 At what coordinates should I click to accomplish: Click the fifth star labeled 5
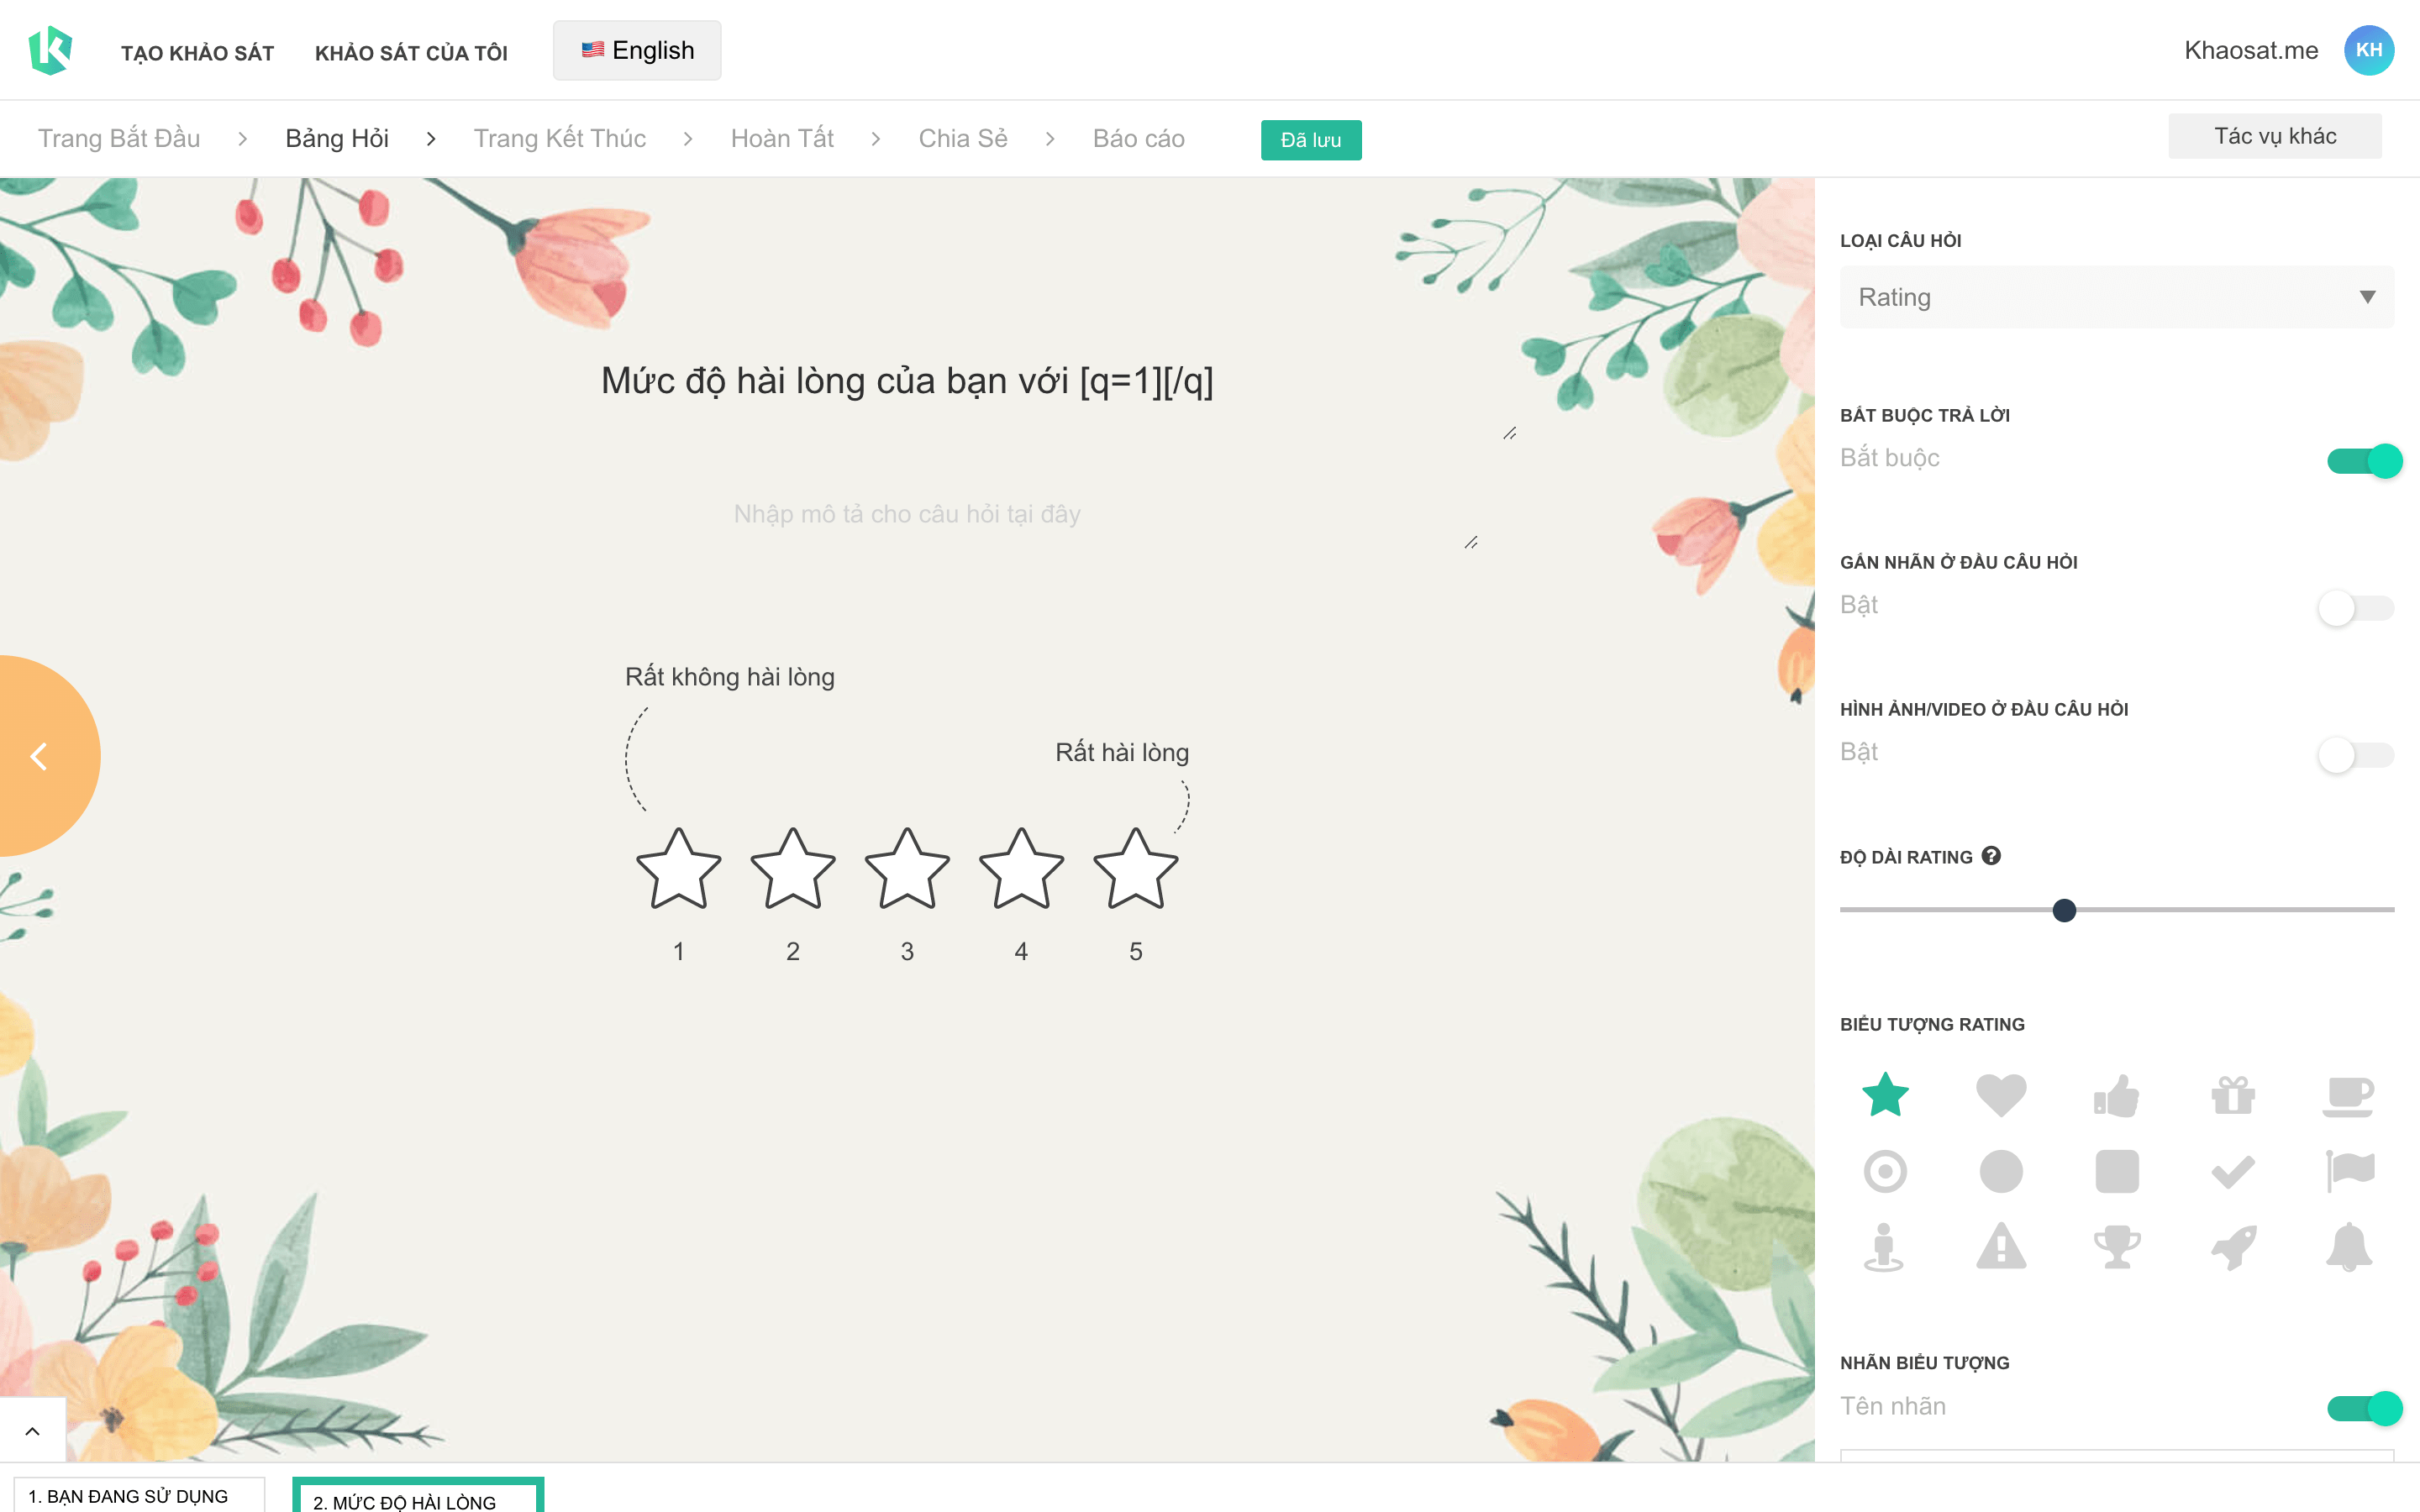[x=1136, y=869]
